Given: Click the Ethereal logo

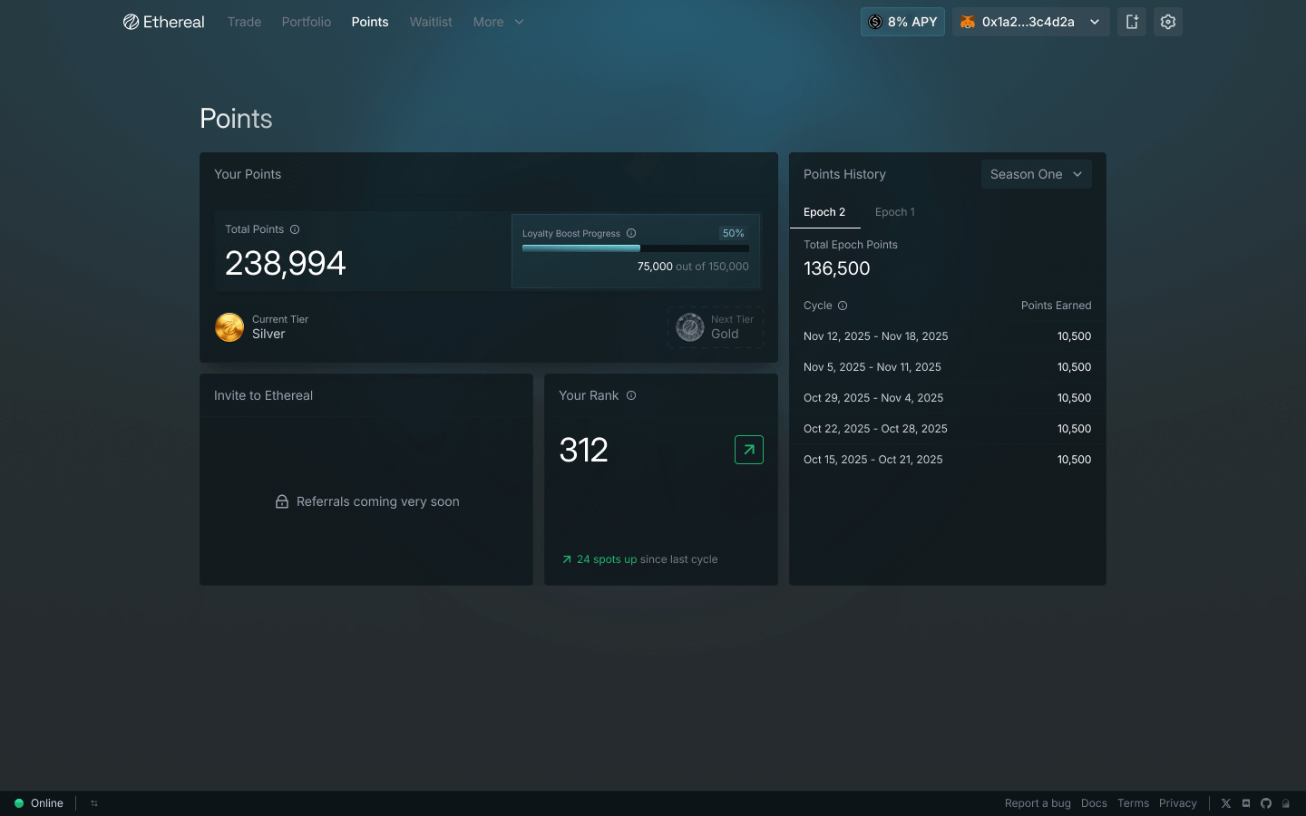Looking at the screenshot, I should pyautogui.click(x=163, y=21).
